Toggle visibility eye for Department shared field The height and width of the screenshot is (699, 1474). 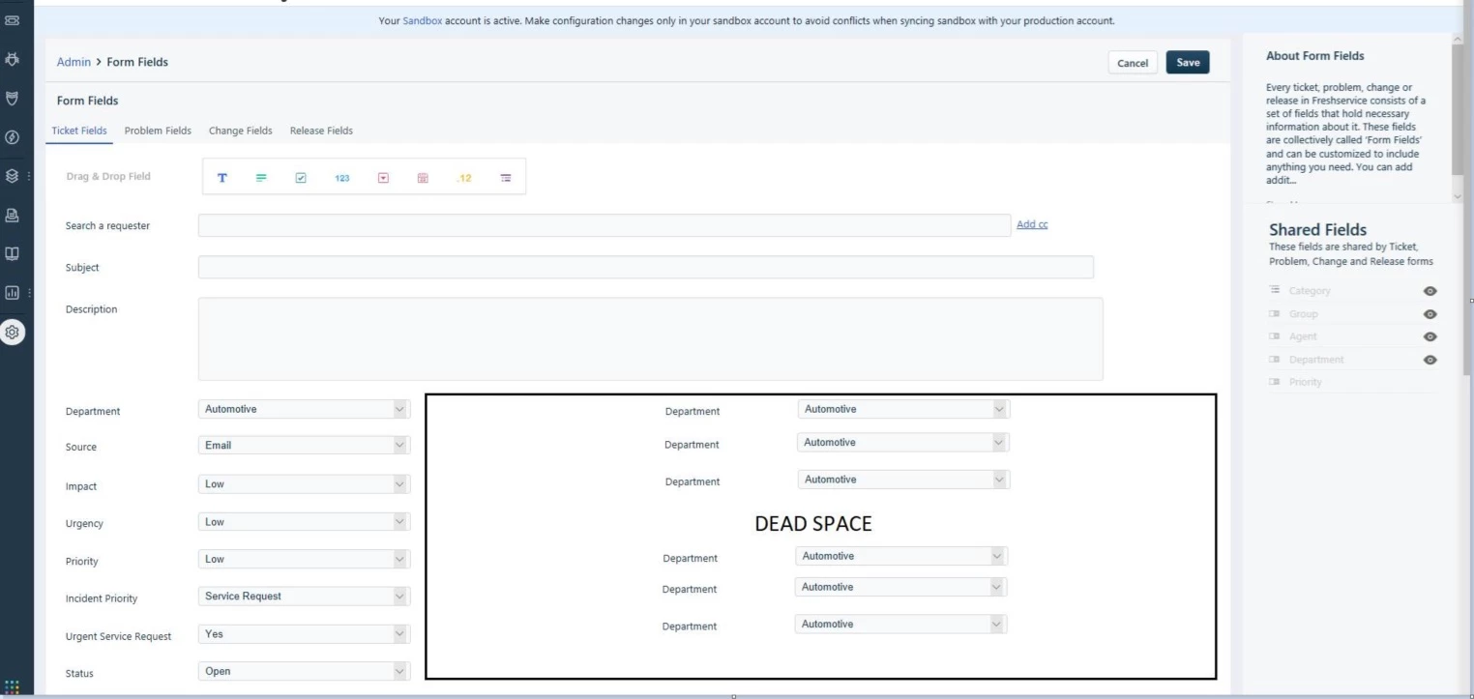[1430, 360]
